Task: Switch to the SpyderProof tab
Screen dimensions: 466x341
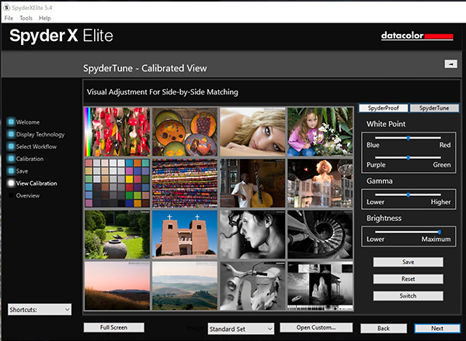Action: pos(382,108)
